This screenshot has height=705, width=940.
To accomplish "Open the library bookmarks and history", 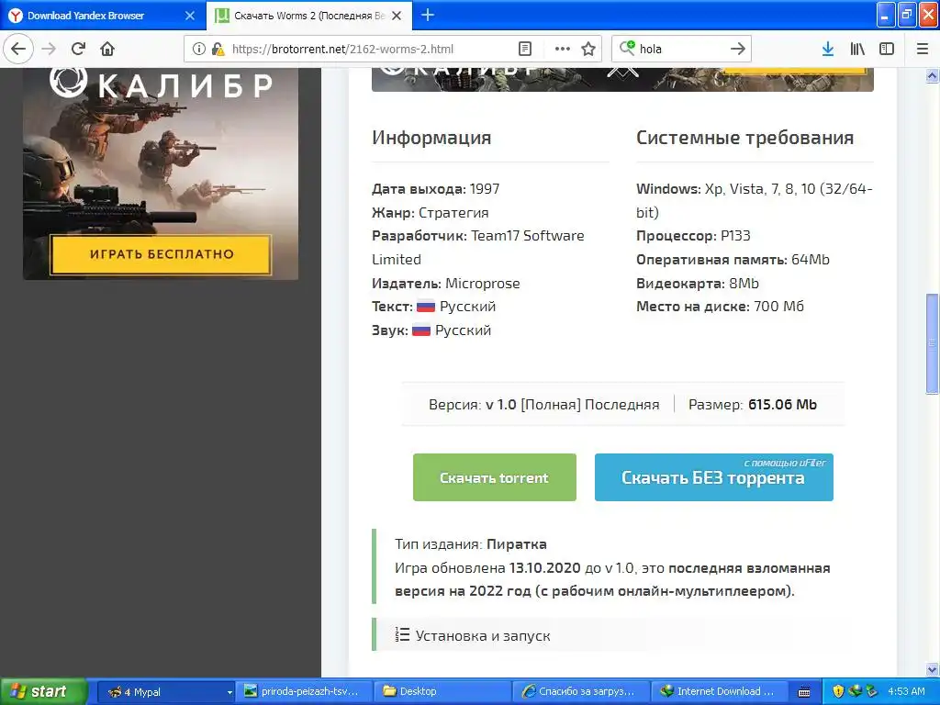I will click(857, 49).
